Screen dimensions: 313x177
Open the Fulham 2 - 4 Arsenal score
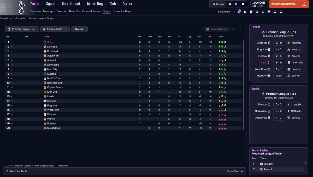[x=279, y=56]
